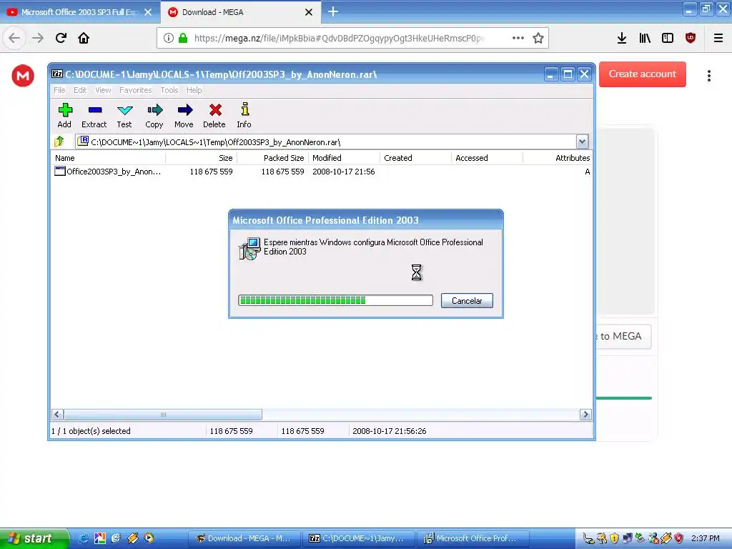Open the Firefox library icon
The width and height of the screenshot is (732, 549).
(645, 38)
